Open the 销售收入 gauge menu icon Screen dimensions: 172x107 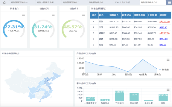click(x=23, y=15)
